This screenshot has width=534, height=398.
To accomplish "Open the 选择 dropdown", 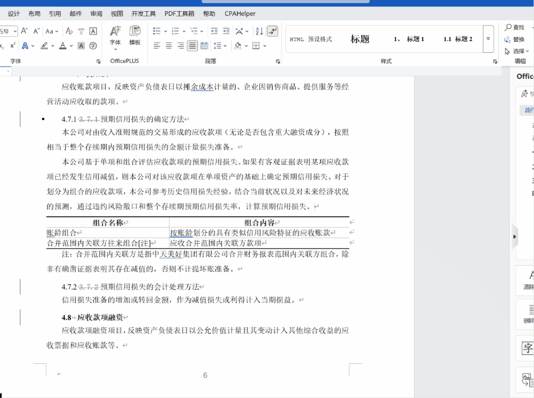I will point(516,51).
